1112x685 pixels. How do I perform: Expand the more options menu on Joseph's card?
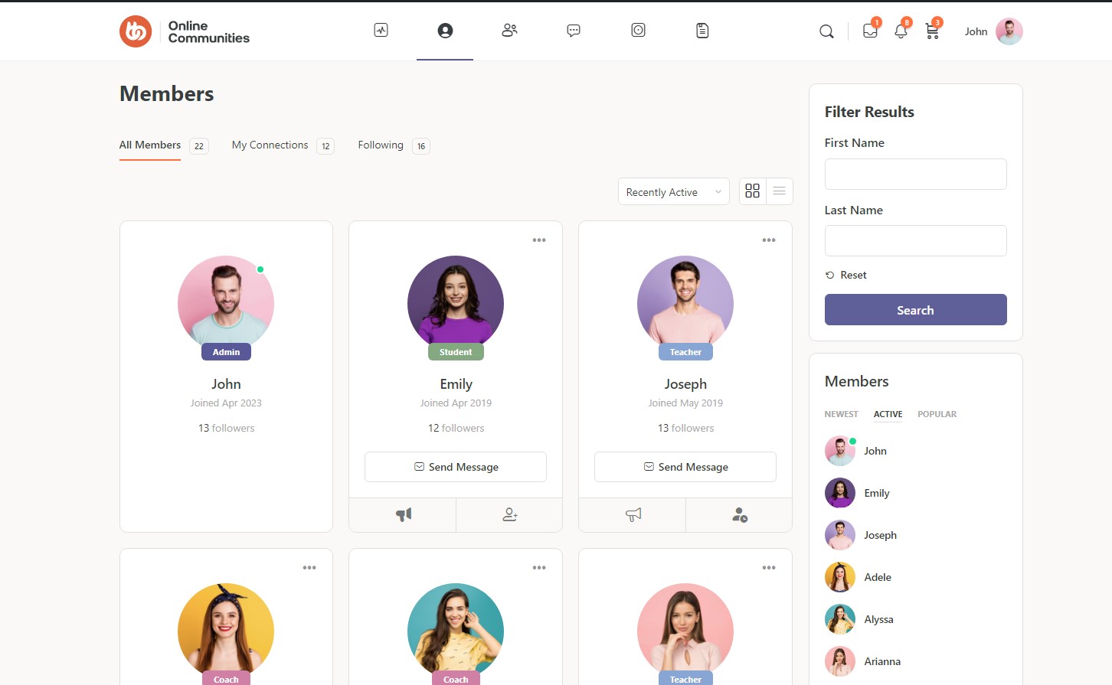769,240
